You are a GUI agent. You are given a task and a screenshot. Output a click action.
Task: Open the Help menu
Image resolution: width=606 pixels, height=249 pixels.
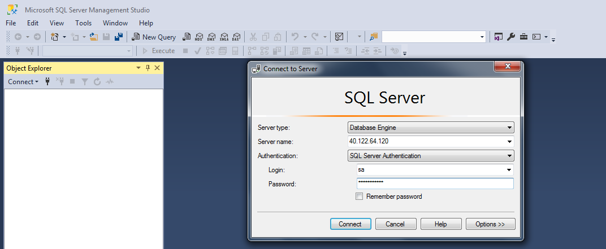point(146,23)
